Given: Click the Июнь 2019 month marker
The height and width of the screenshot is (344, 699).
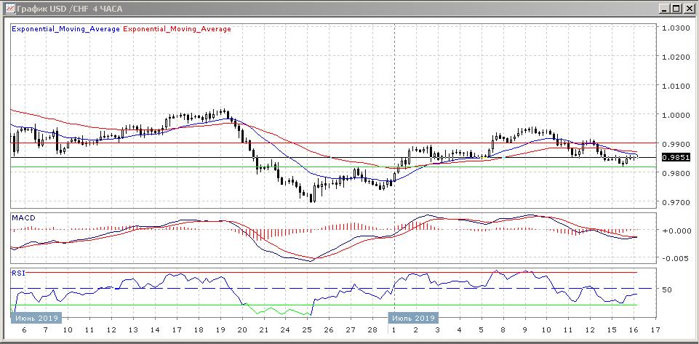Looking at the screenshot, I should click(x=36, y=318).
